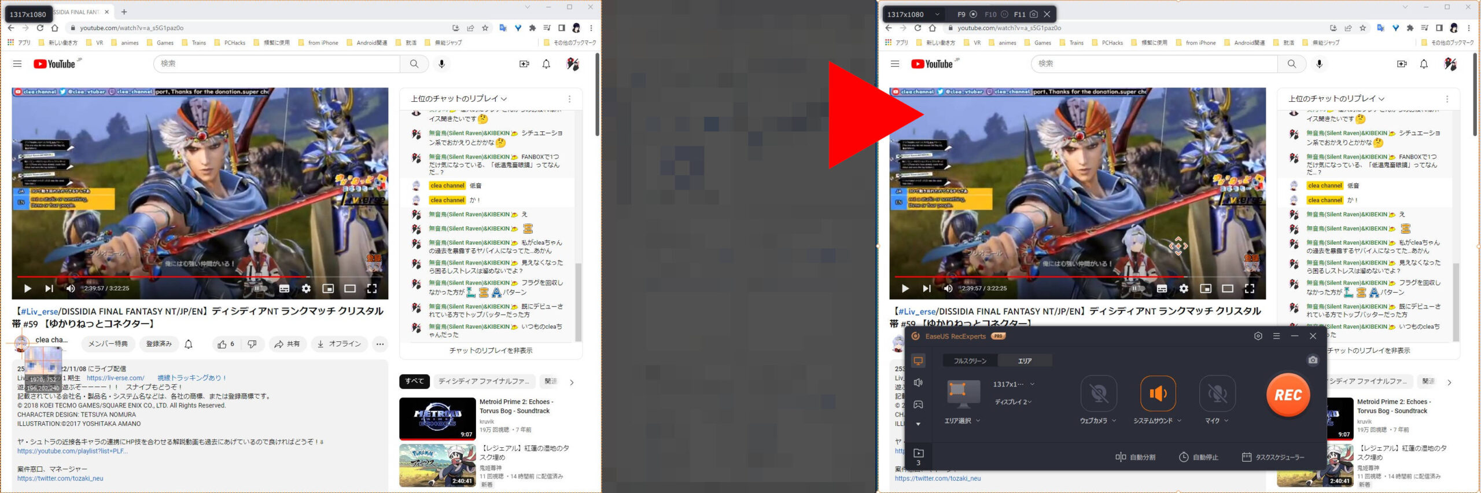Switch to the エリア tab

click(x=1025, y=360)
